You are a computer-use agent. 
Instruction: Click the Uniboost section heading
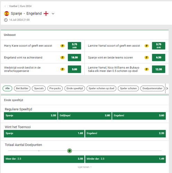[x=10, y=35]
